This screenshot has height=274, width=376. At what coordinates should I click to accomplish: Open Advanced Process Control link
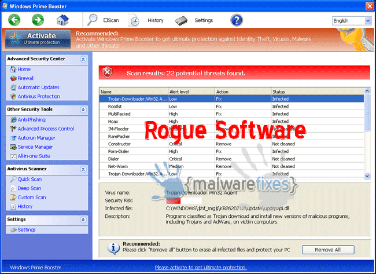tap(46, 129)
